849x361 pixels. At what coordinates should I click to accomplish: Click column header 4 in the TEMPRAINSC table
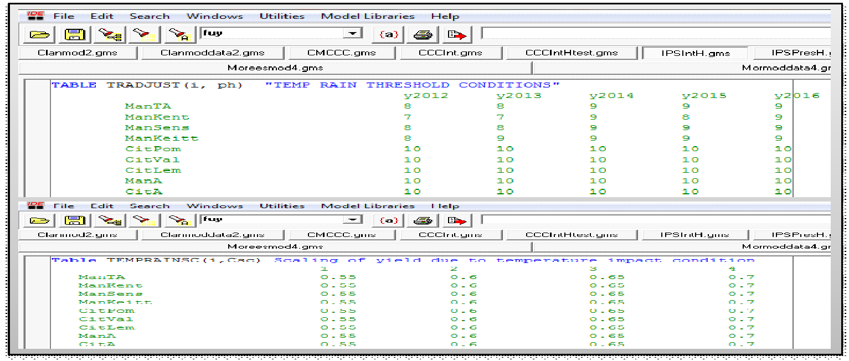click(732, 269)
